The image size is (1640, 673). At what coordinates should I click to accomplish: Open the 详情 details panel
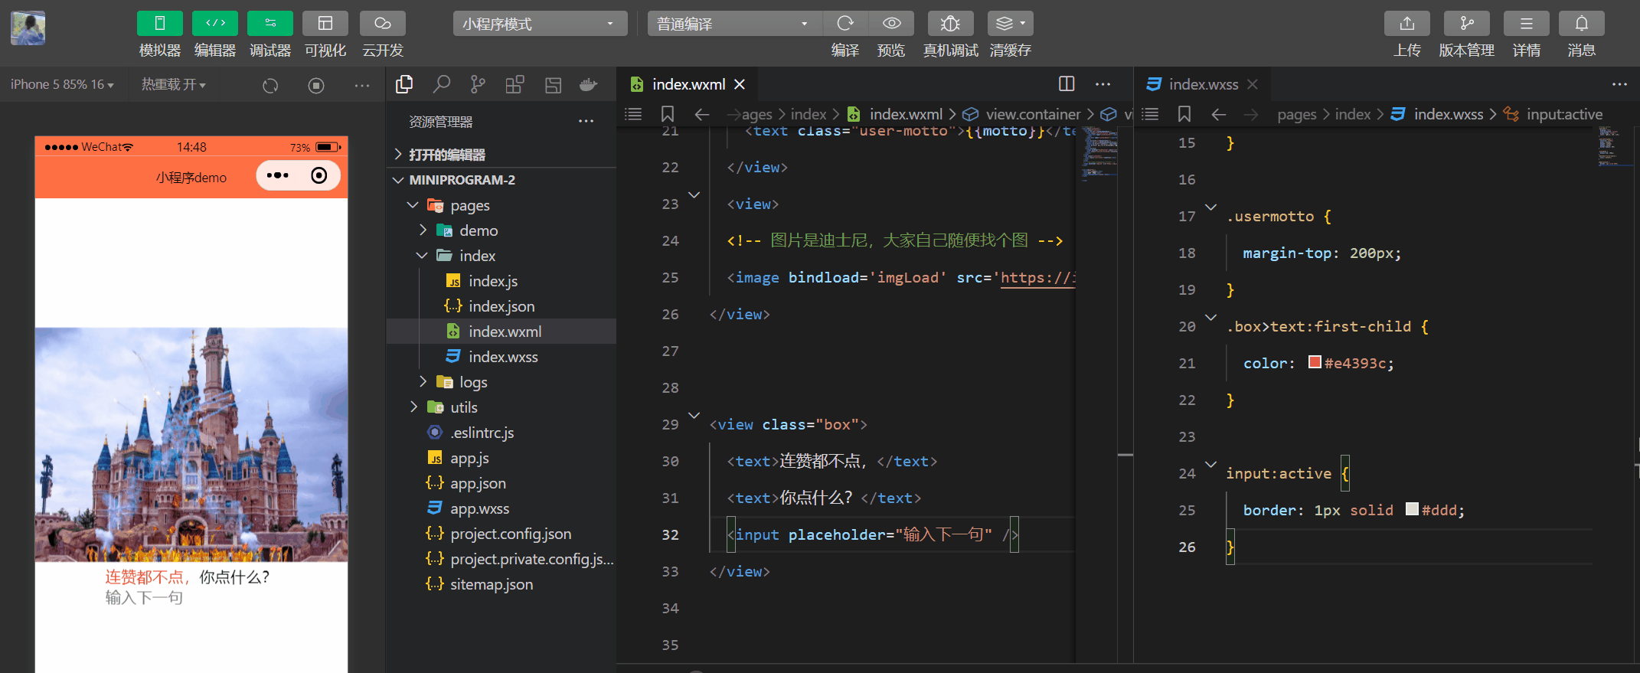(1527, 24)
